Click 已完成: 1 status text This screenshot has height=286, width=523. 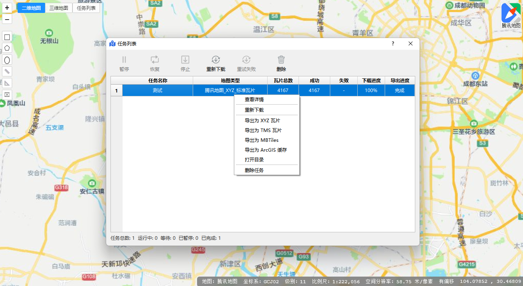tap(211, 238)
